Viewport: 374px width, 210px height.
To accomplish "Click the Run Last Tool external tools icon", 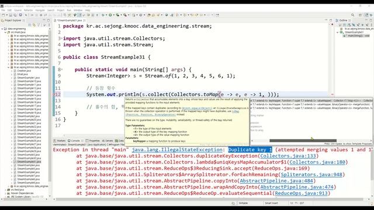I will coord(124,15).
